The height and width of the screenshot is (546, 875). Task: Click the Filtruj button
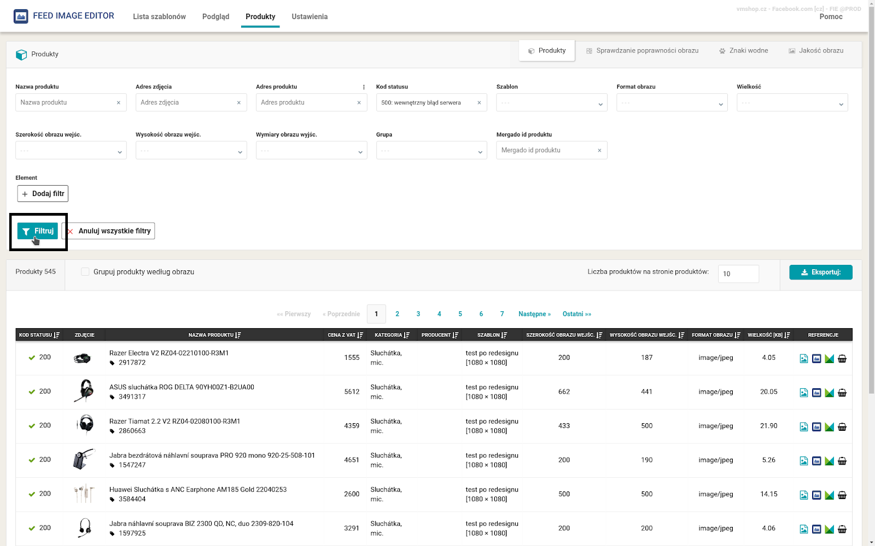38,231
